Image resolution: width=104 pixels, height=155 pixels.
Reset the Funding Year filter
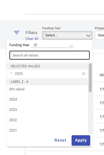[60, 140]
